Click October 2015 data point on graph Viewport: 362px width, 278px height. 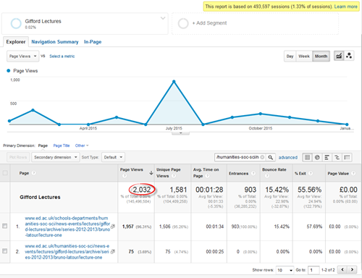[261, 114]
